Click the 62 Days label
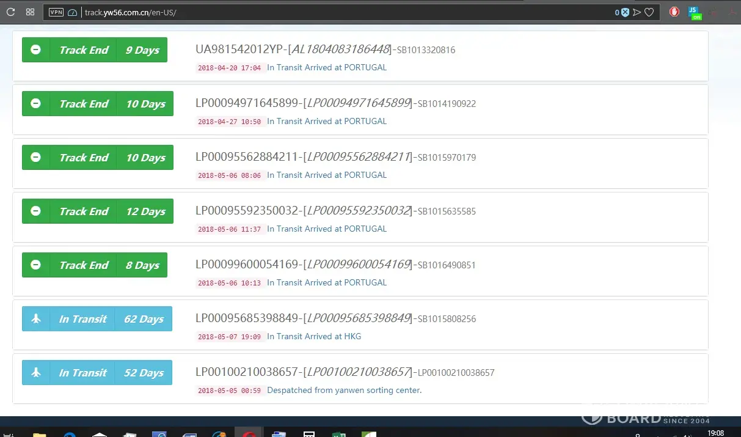This screenshot has width=741, height=437. click(144, 319)
